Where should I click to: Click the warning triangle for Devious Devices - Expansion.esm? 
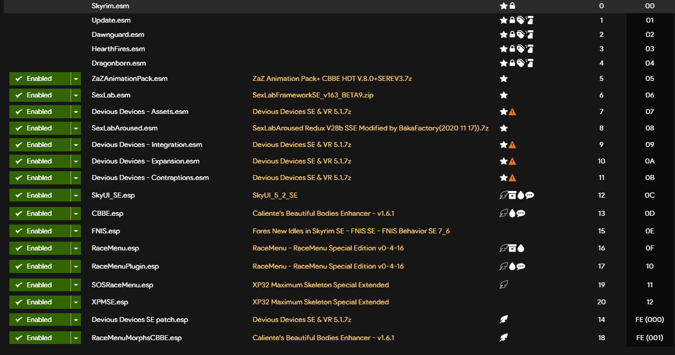point(512,161)
